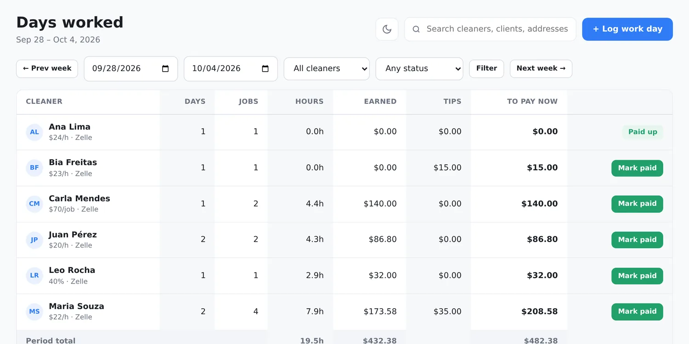Viewport: 689px width, 344px height.
Task: Click the search magnifier icon
Action: [x=416, y=29]
